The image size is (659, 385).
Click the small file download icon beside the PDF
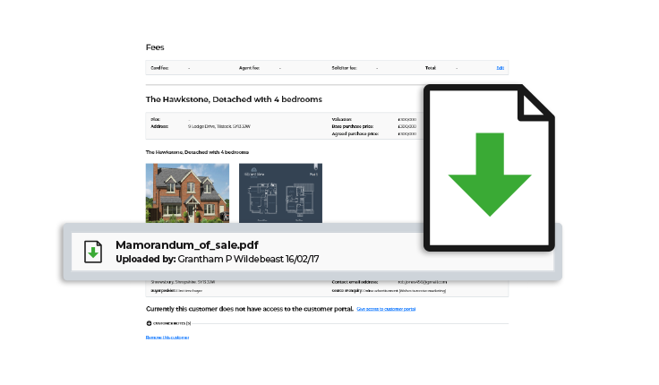point(93,252)
